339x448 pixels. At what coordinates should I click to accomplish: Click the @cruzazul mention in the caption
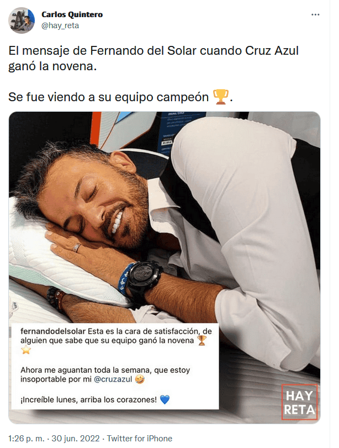point(113,379)
